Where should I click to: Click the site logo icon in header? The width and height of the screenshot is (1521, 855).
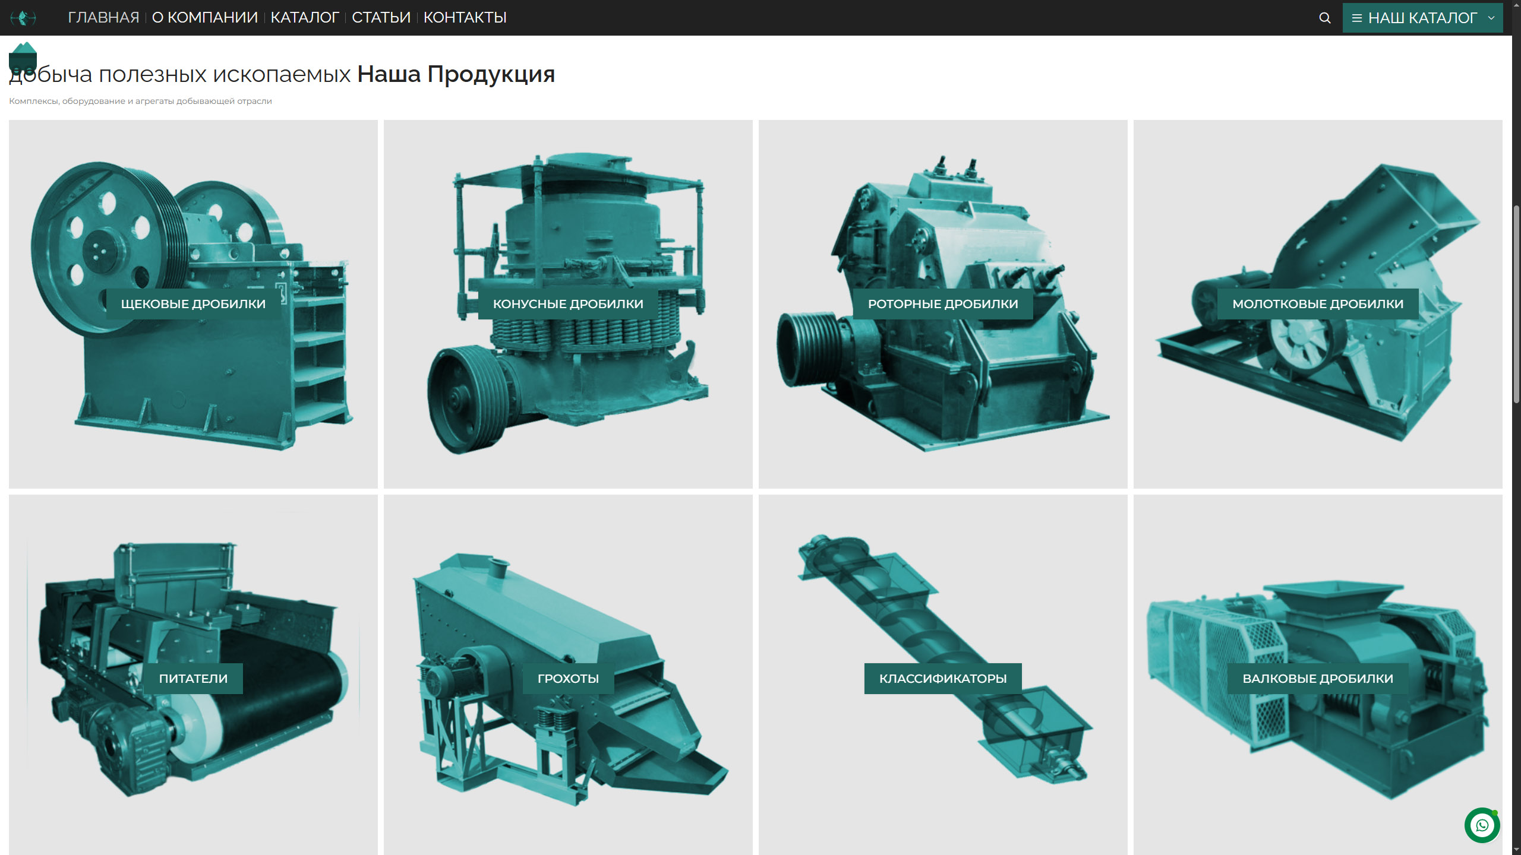[23, 18]
